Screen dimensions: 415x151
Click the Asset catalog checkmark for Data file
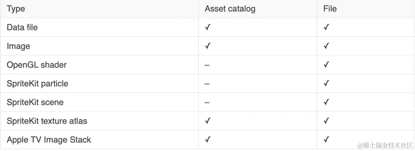[207, 28]
